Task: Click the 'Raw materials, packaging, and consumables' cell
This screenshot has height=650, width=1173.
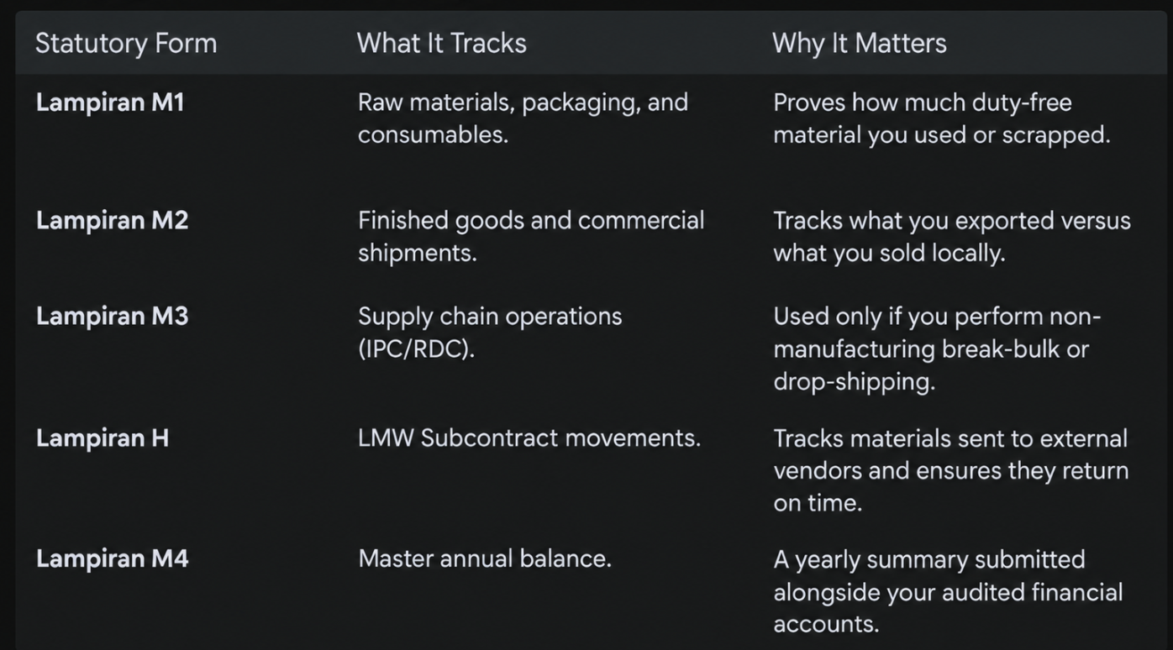Action: point(523,118)
